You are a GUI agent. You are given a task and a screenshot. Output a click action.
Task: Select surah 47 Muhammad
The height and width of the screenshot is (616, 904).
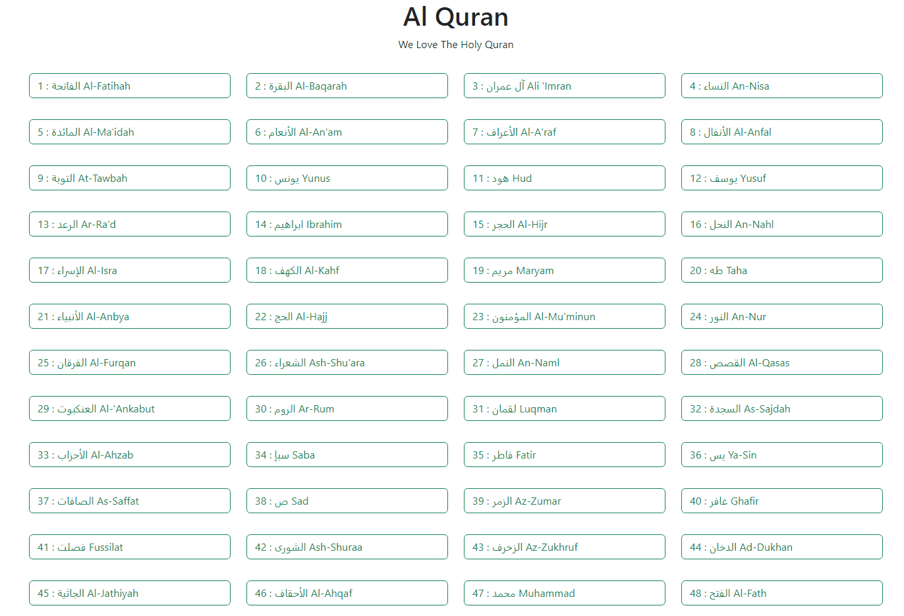pyautogui.click(x=564, y=593)
